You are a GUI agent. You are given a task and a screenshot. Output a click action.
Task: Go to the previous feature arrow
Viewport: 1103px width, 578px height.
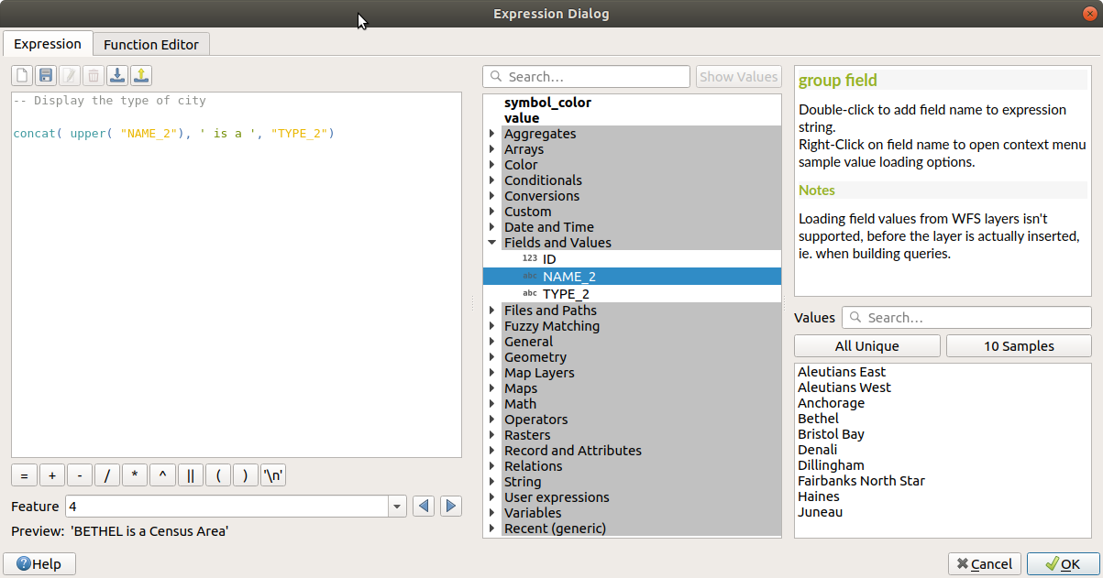click(x=423, y=507)
